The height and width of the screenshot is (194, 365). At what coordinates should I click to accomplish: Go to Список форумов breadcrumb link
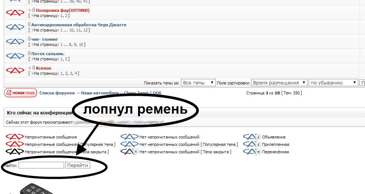point(57,93)
